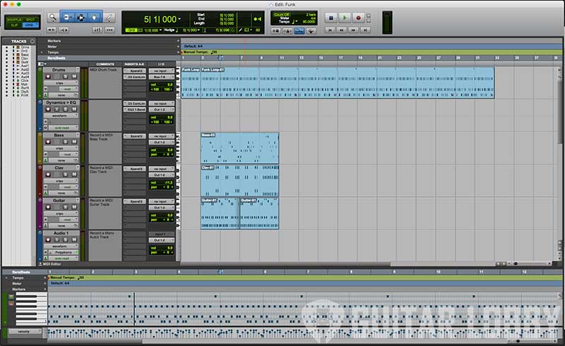Open the Nudge value dropdown
The image size is (565, 346).
click(200, 30)
